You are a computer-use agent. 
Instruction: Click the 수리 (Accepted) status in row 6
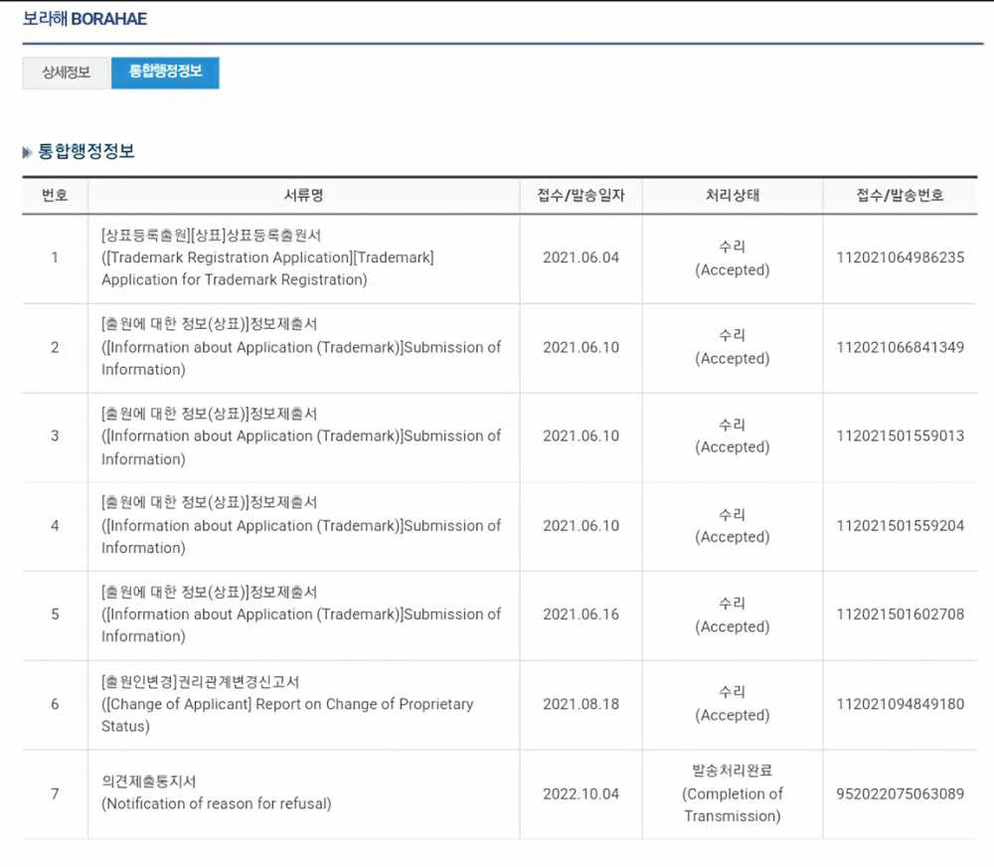(733, 704)
